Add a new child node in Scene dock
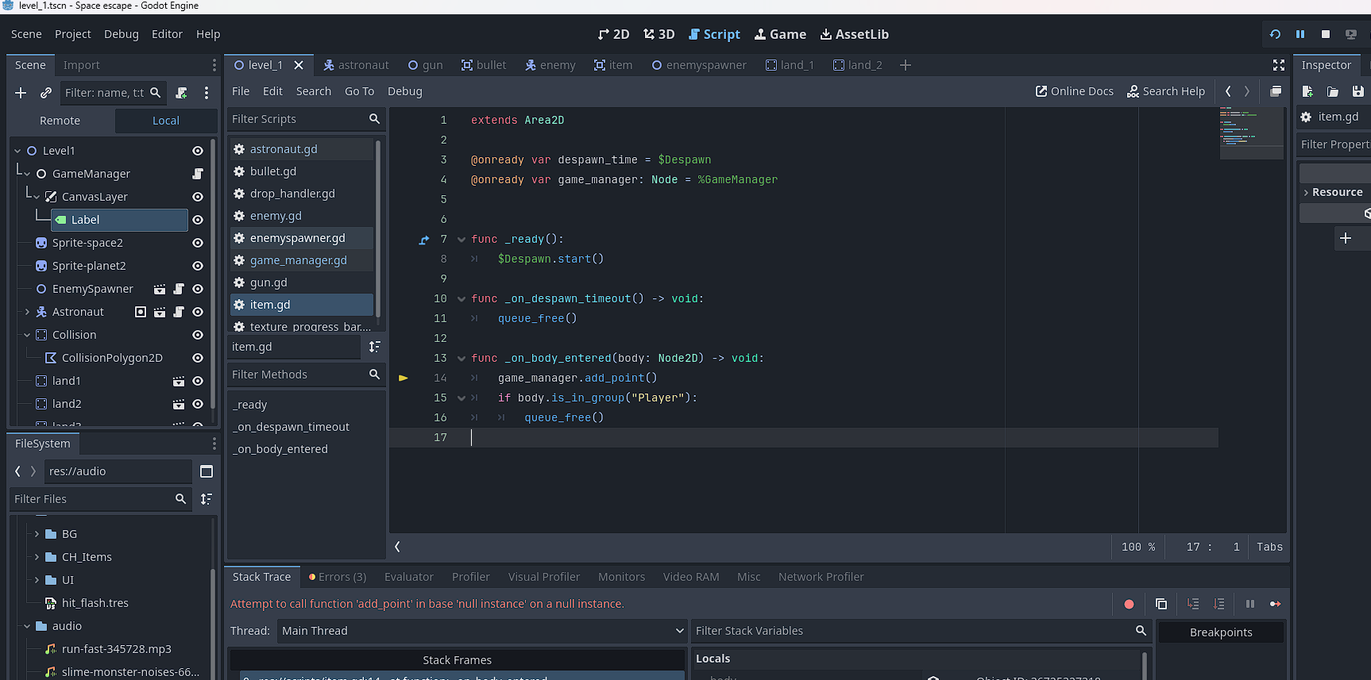The width and height of the screenshot is (1371, 680). click(x=21, y=93)
